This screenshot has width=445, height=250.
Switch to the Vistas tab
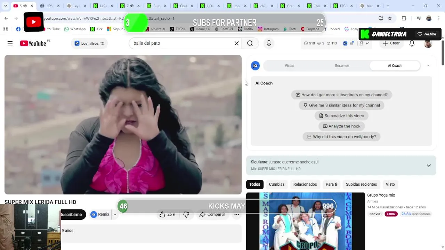(289, 66)
